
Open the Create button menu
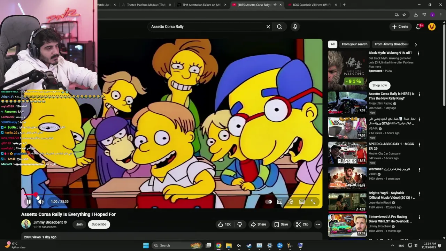[x=400, y=26]
